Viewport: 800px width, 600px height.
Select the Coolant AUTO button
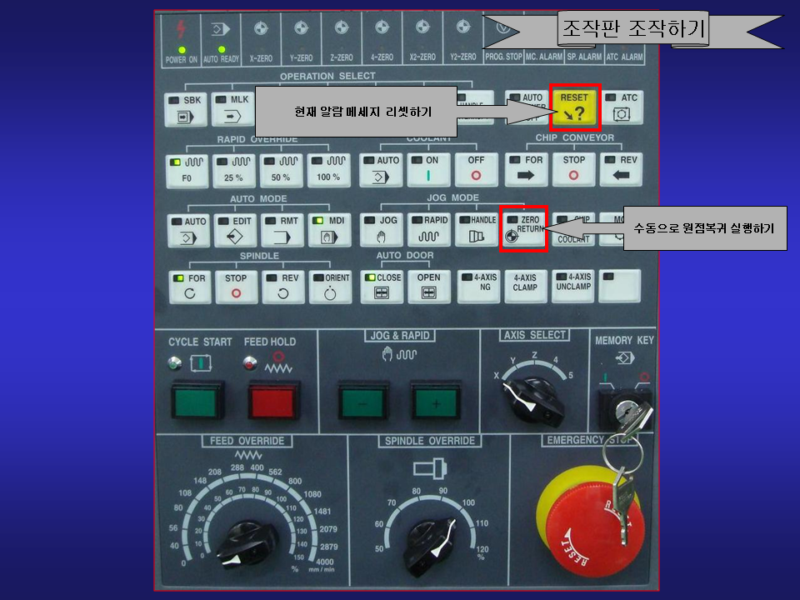tap(381, 169)
